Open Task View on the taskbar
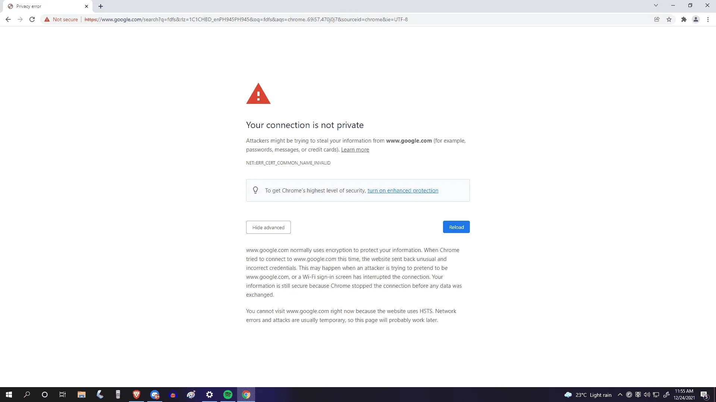The image size is (716, 402). click(63, 395)
